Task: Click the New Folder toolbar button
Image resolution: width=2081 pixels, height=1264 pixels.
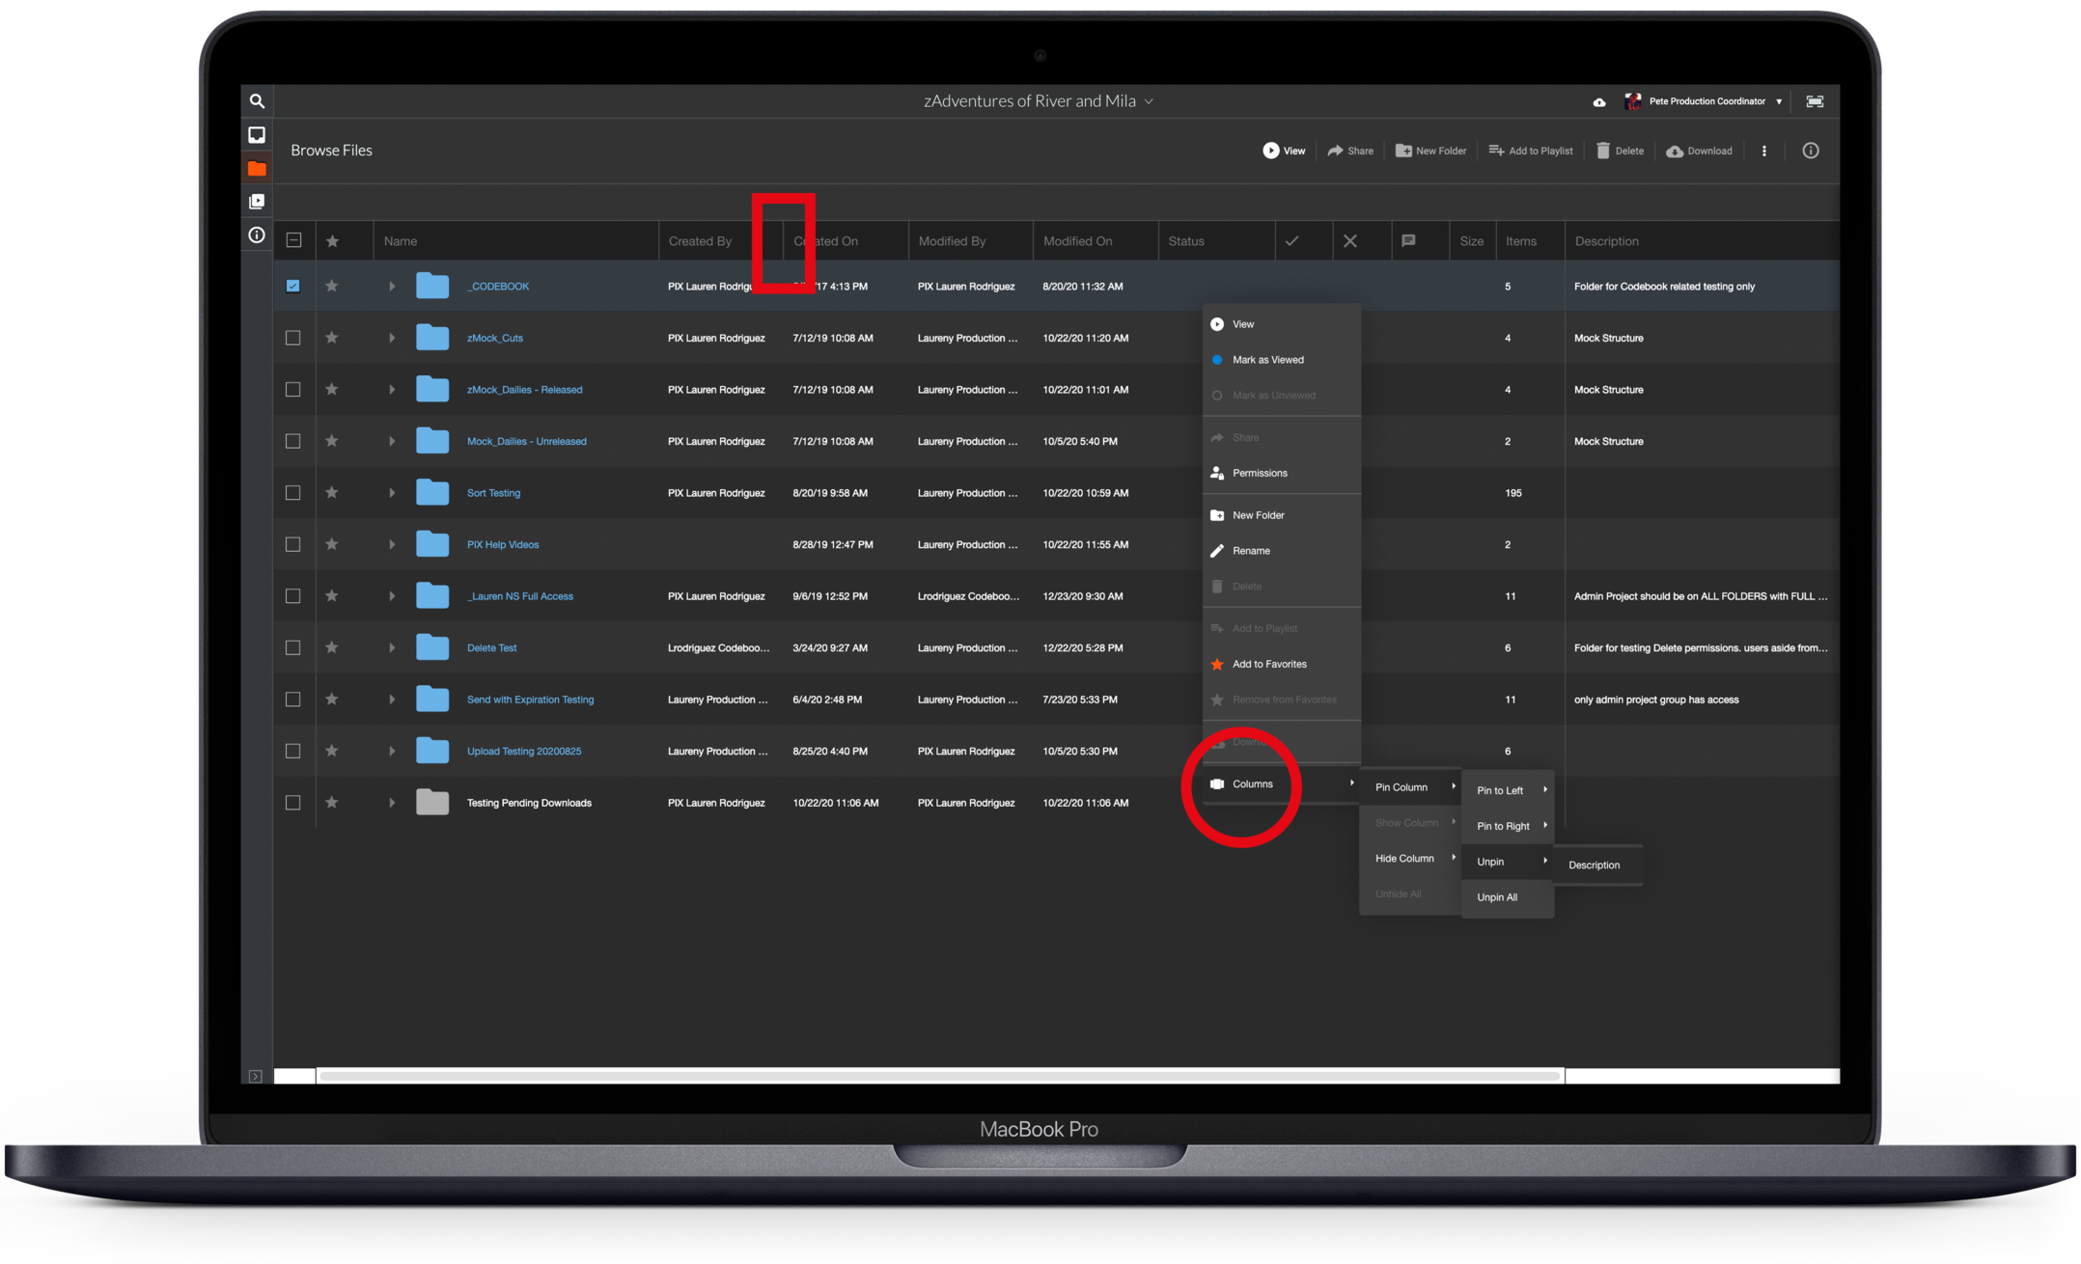Action: click(1430, 151)
